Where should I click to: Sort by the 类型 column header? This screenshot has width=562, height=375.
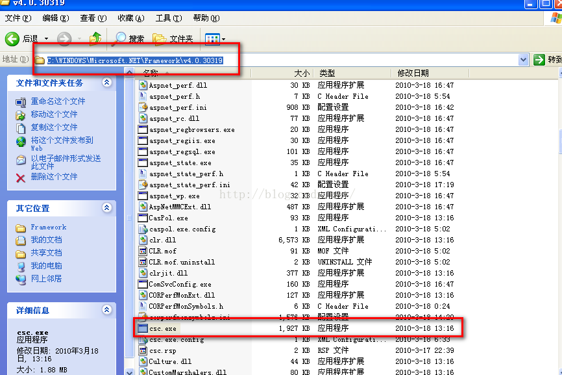click(352, 73)
